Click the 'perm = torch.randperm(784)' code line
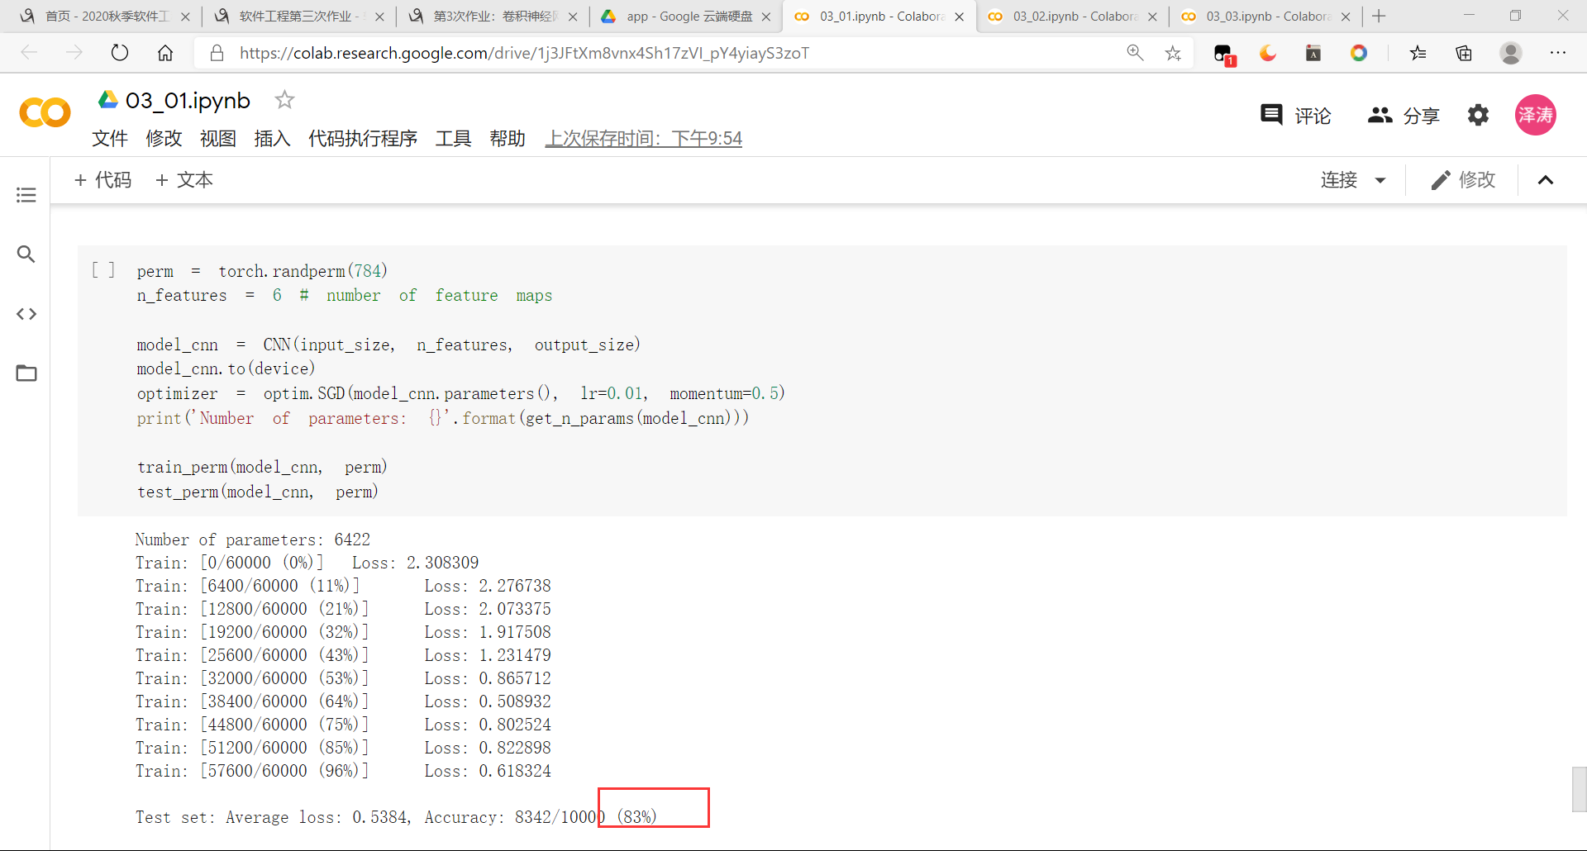The width and height of the screenshot is (1587, 851). pos(262,271)
